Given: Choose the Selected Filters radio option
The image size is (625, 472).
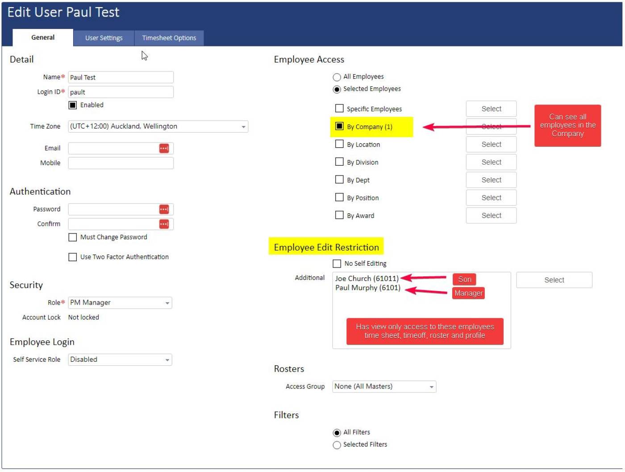Looking at the screenshot, I should pos(337,445).
